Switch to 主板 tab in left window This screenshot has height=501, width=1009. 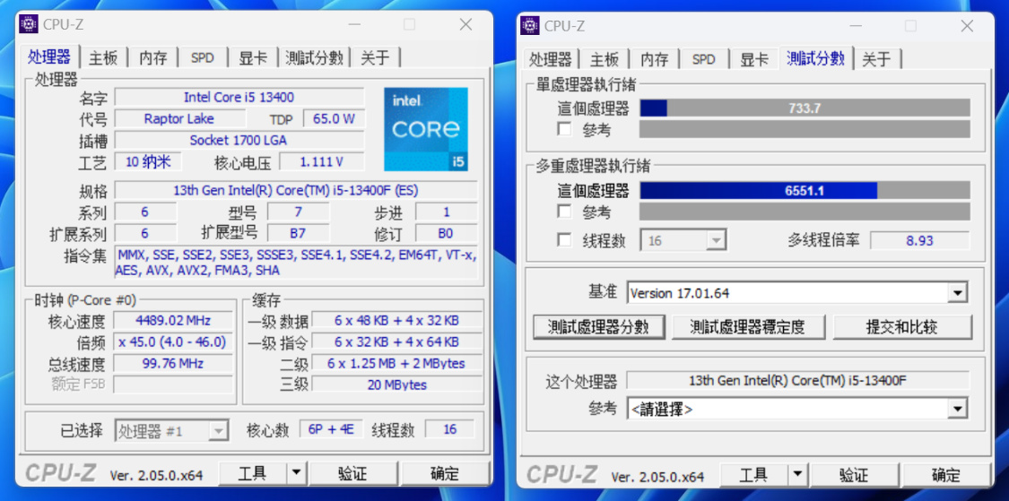[104, 58]
